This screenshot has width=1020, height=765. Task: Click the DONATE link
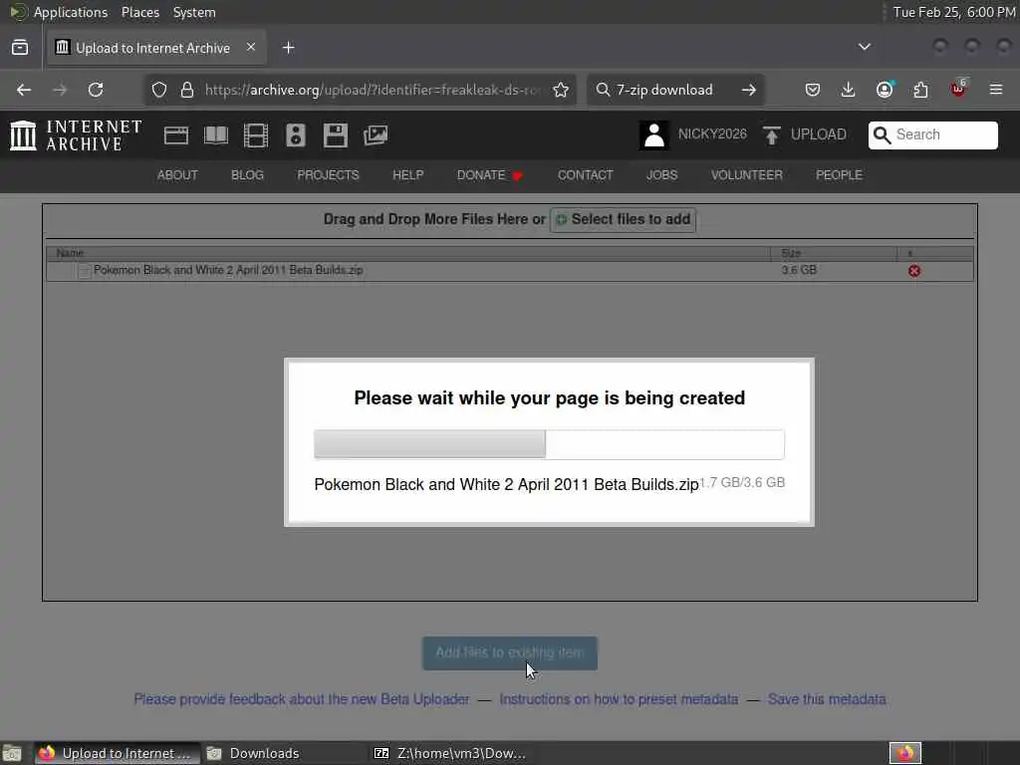click(x=489, y=175)
